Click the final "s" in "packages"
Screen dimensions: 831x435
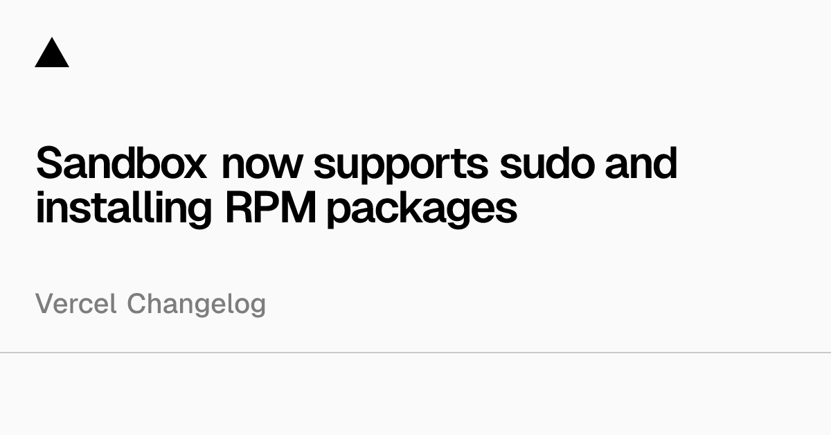click(509, 209)
